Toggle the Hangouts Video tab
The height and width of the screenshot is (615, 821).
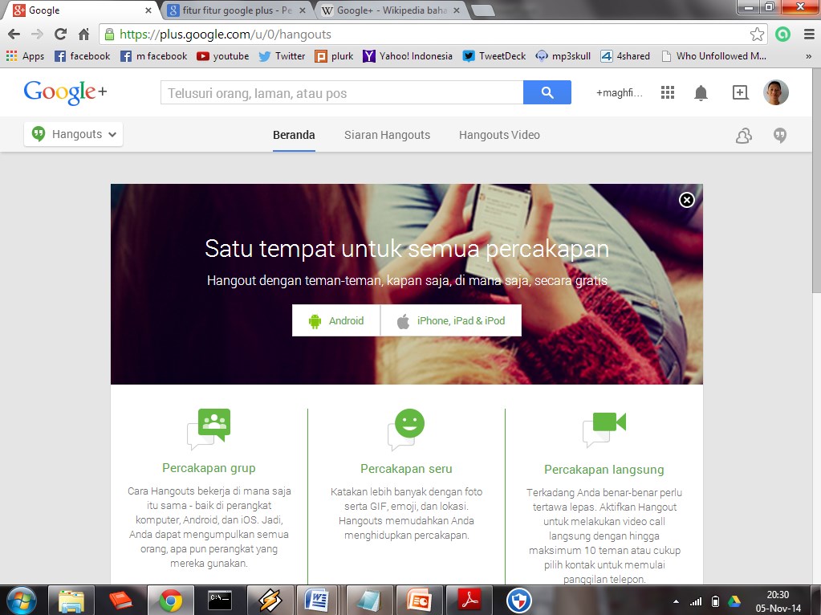[498, 135]
